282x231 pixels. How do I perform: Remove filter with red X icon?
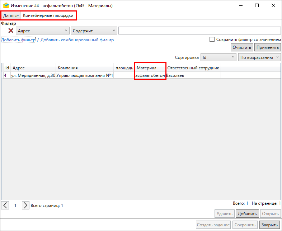point(11,31)
